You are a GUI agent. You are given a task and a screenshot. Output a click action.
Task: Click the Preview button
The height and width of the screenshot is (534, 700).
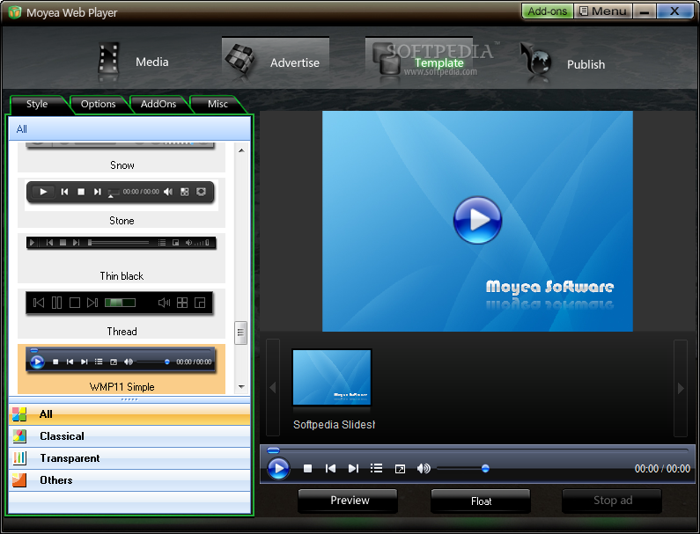[348, 501]
